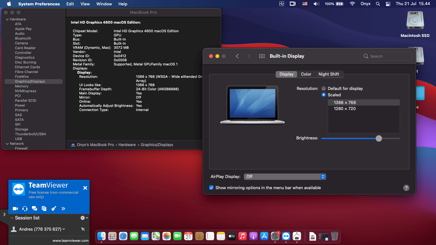Click the Brightness slider handle
Screen dimensions: 436x245
pos(379,138)
